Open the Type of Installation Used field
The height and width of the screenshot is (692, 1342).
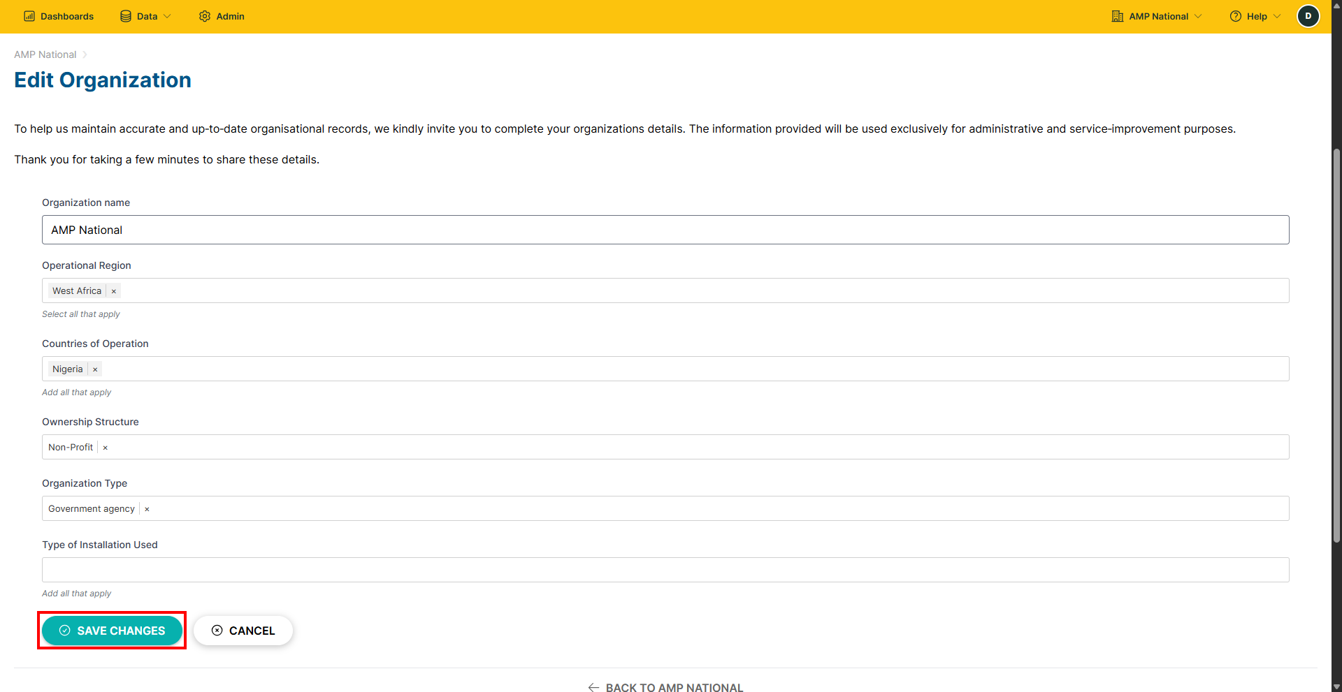pyautogui.click(x=665, y=570)
